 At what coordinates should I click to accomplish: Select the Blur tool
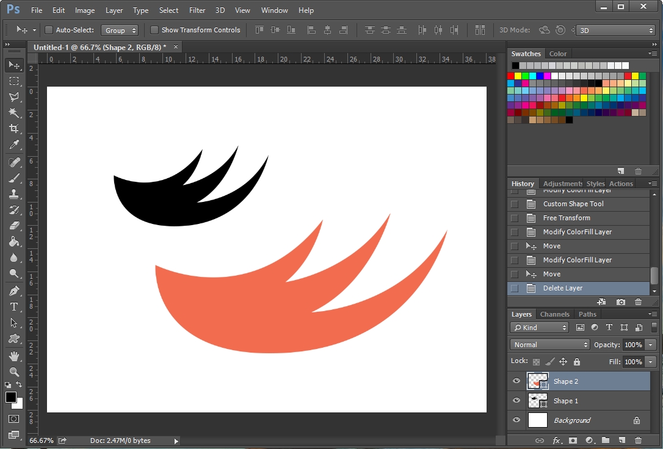pyautogui.click(x=14, y=257)
